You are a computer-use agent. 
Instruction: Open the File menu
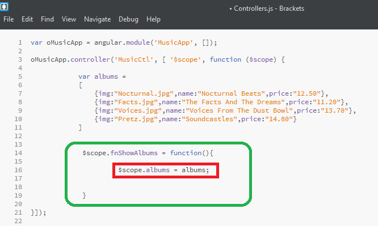[x=9, y=19]
